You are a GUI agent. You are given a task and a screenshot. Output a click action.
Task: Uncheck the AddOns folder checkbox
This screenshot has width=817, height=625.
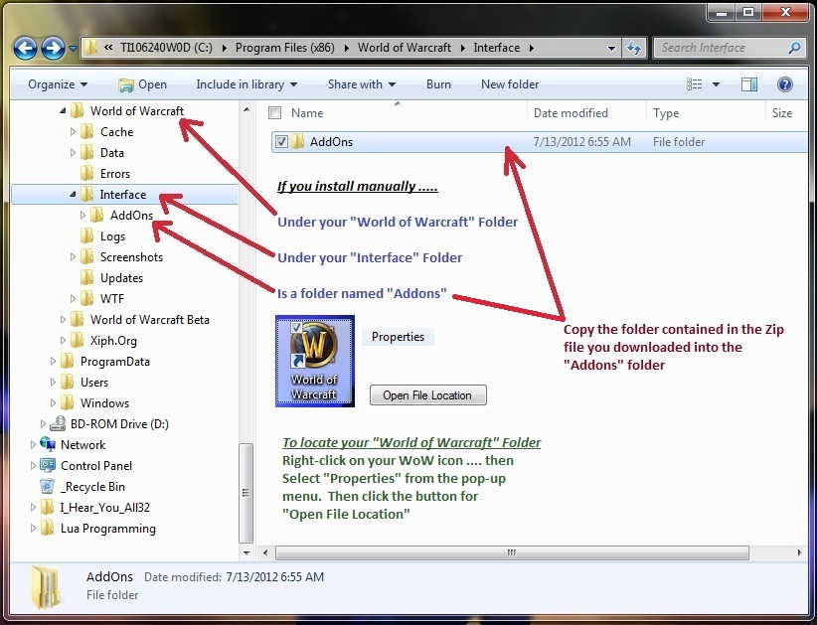coord(281,142)
